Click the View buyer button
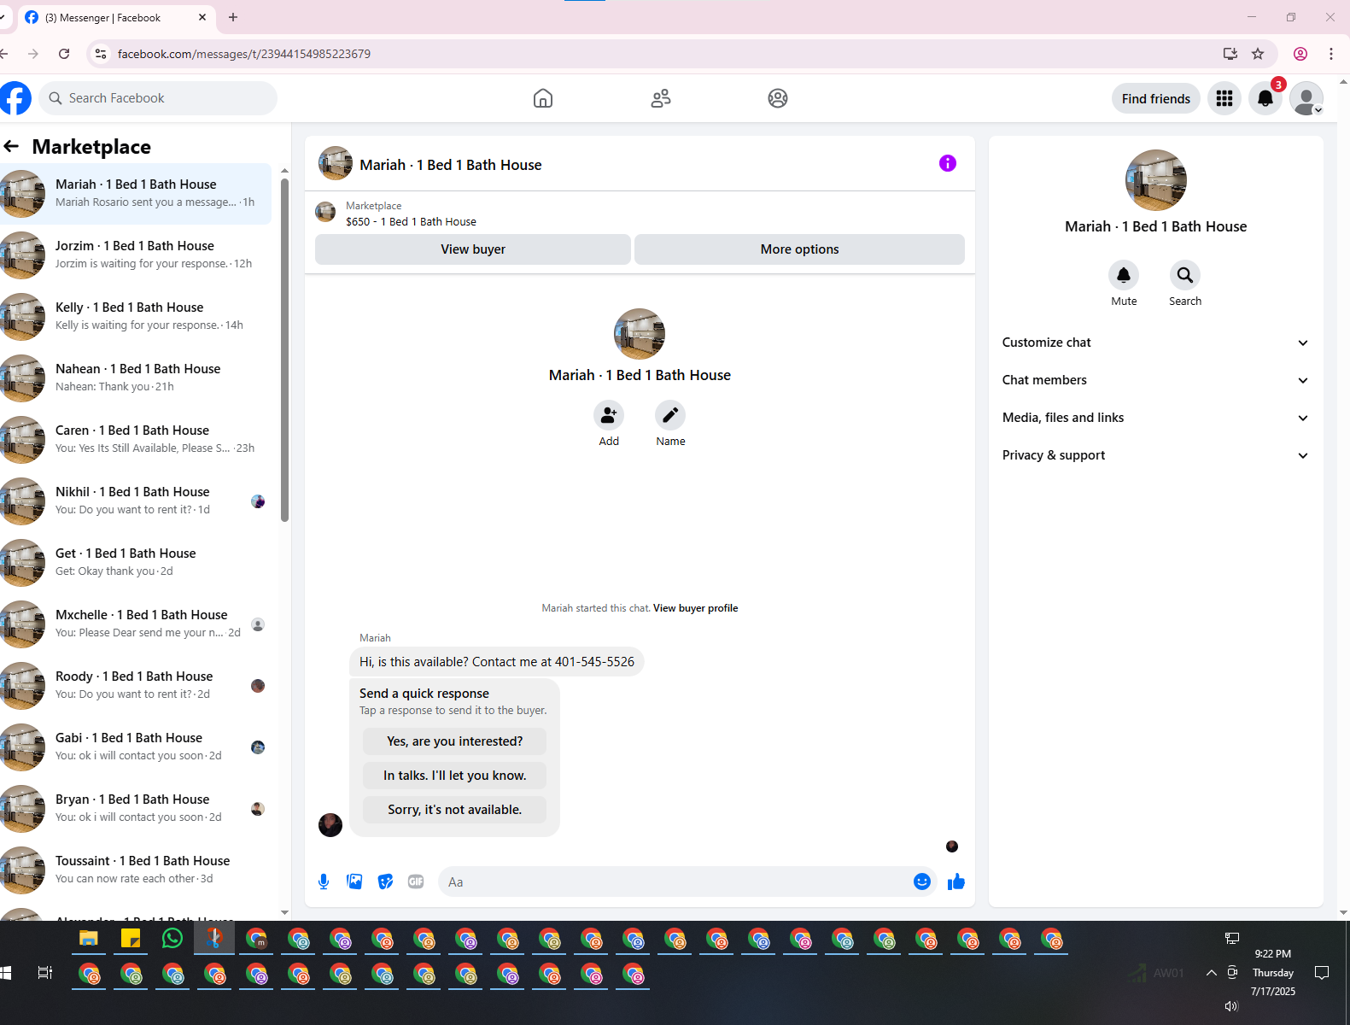The width and height of the screenshot is (1350, 1025). pos(473,249)
